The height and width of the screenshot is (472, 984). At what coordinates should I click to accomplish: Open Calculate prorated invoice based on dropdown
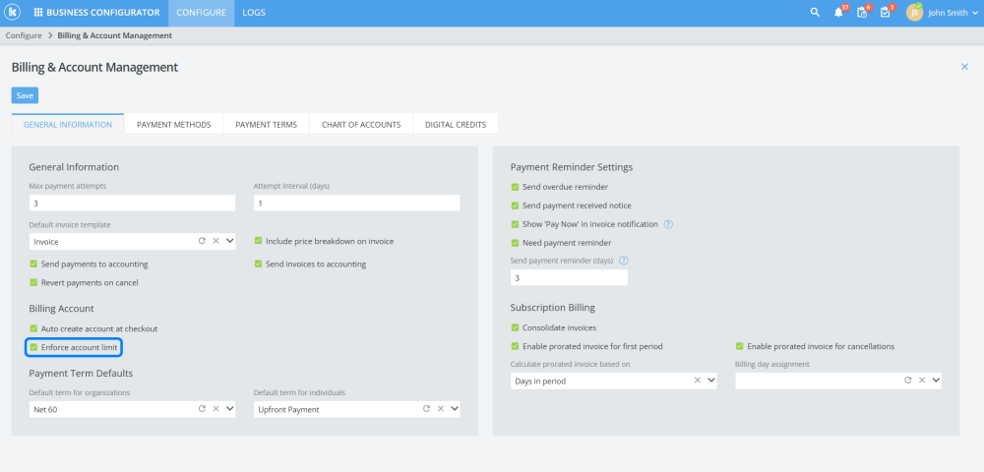tap(710, 380)
